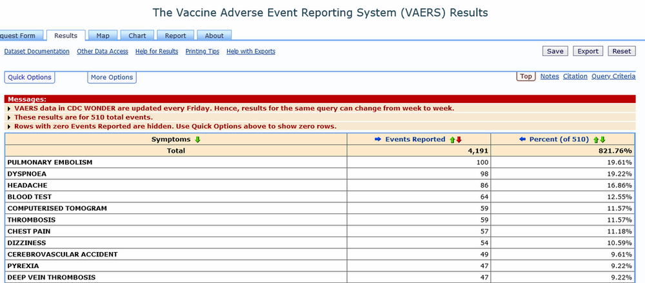Screen dimensions: 645x283
Task: Collapse the first VAERS data update message
Action: 8,108
